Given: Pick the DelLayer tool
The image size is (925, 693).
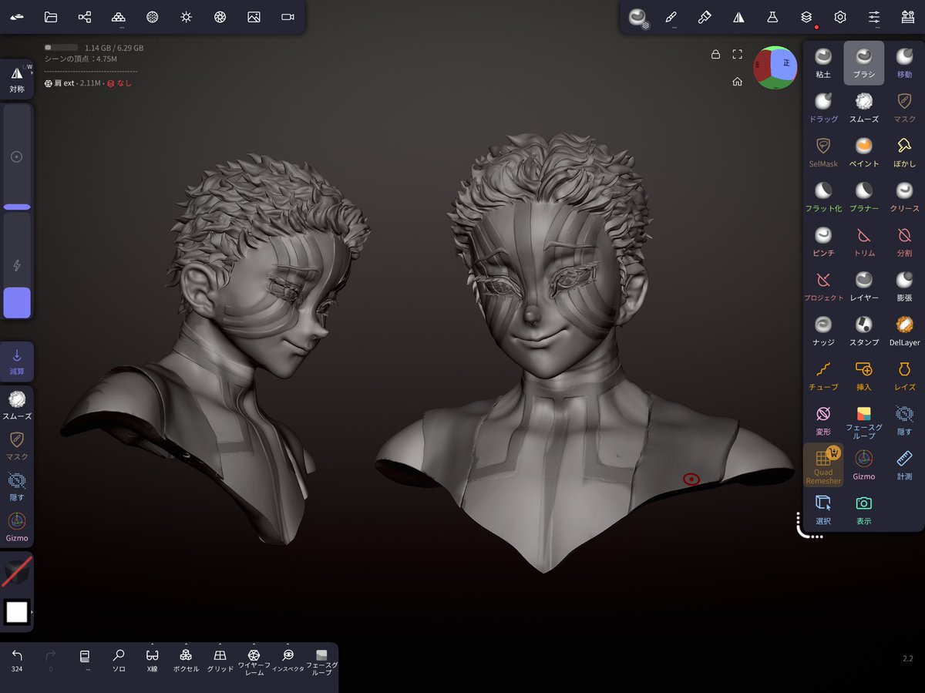Looking at the screenshot, I should click(904, 331).
